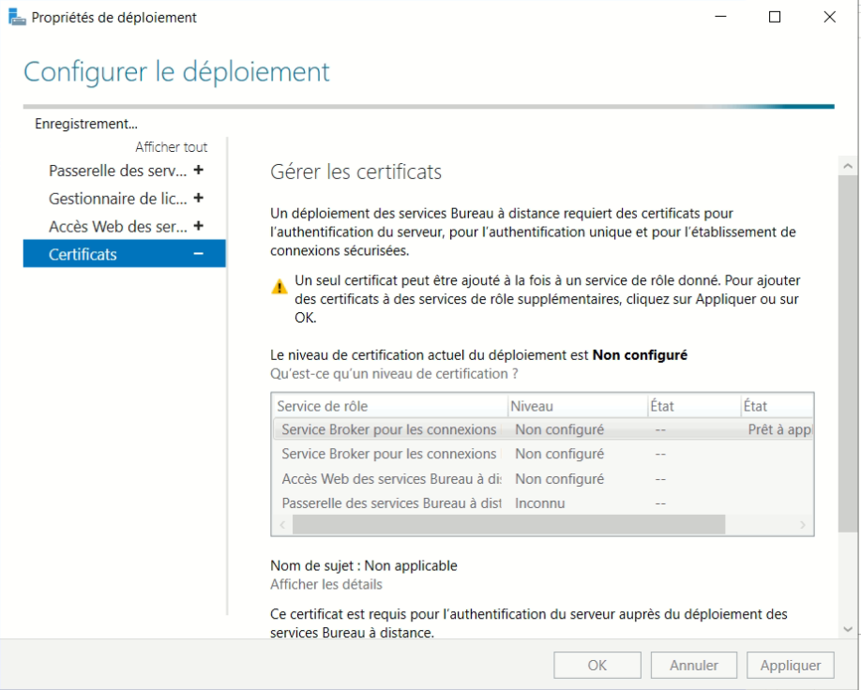Select the Accès Web des services Bureau row
Viewport: 861px width, 690px height.
389,479
